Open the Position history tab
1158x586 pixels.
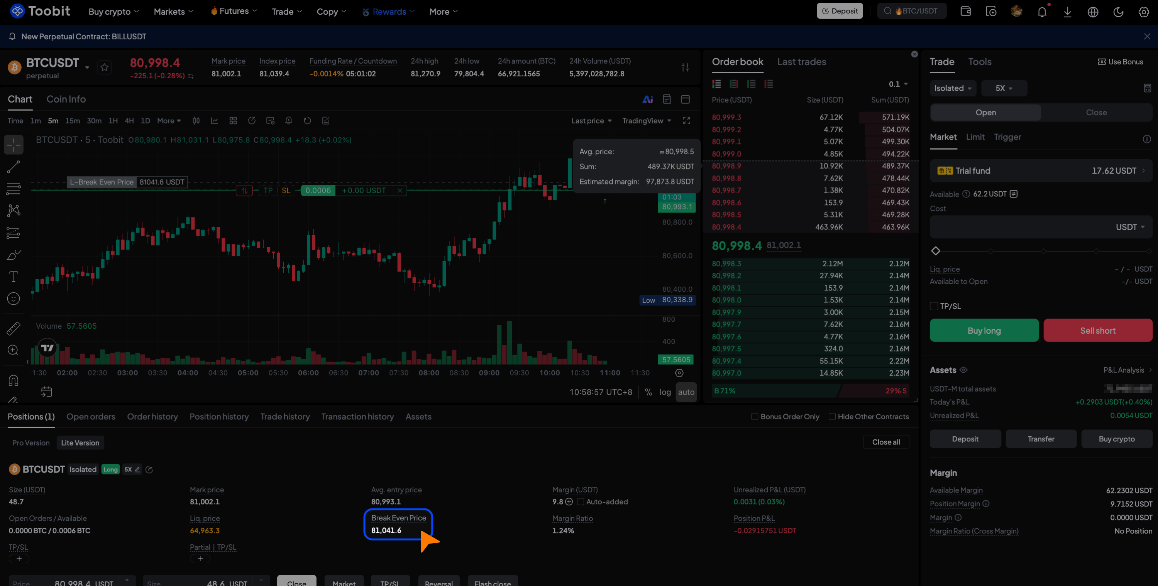pos(219,417)
